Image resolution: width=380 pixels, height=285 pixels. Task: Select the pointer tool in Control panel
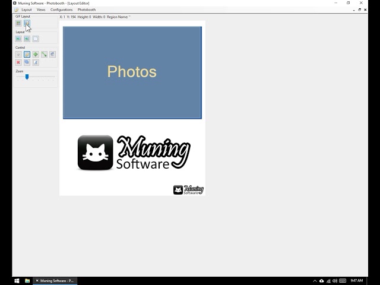click(x=18, y=54)
